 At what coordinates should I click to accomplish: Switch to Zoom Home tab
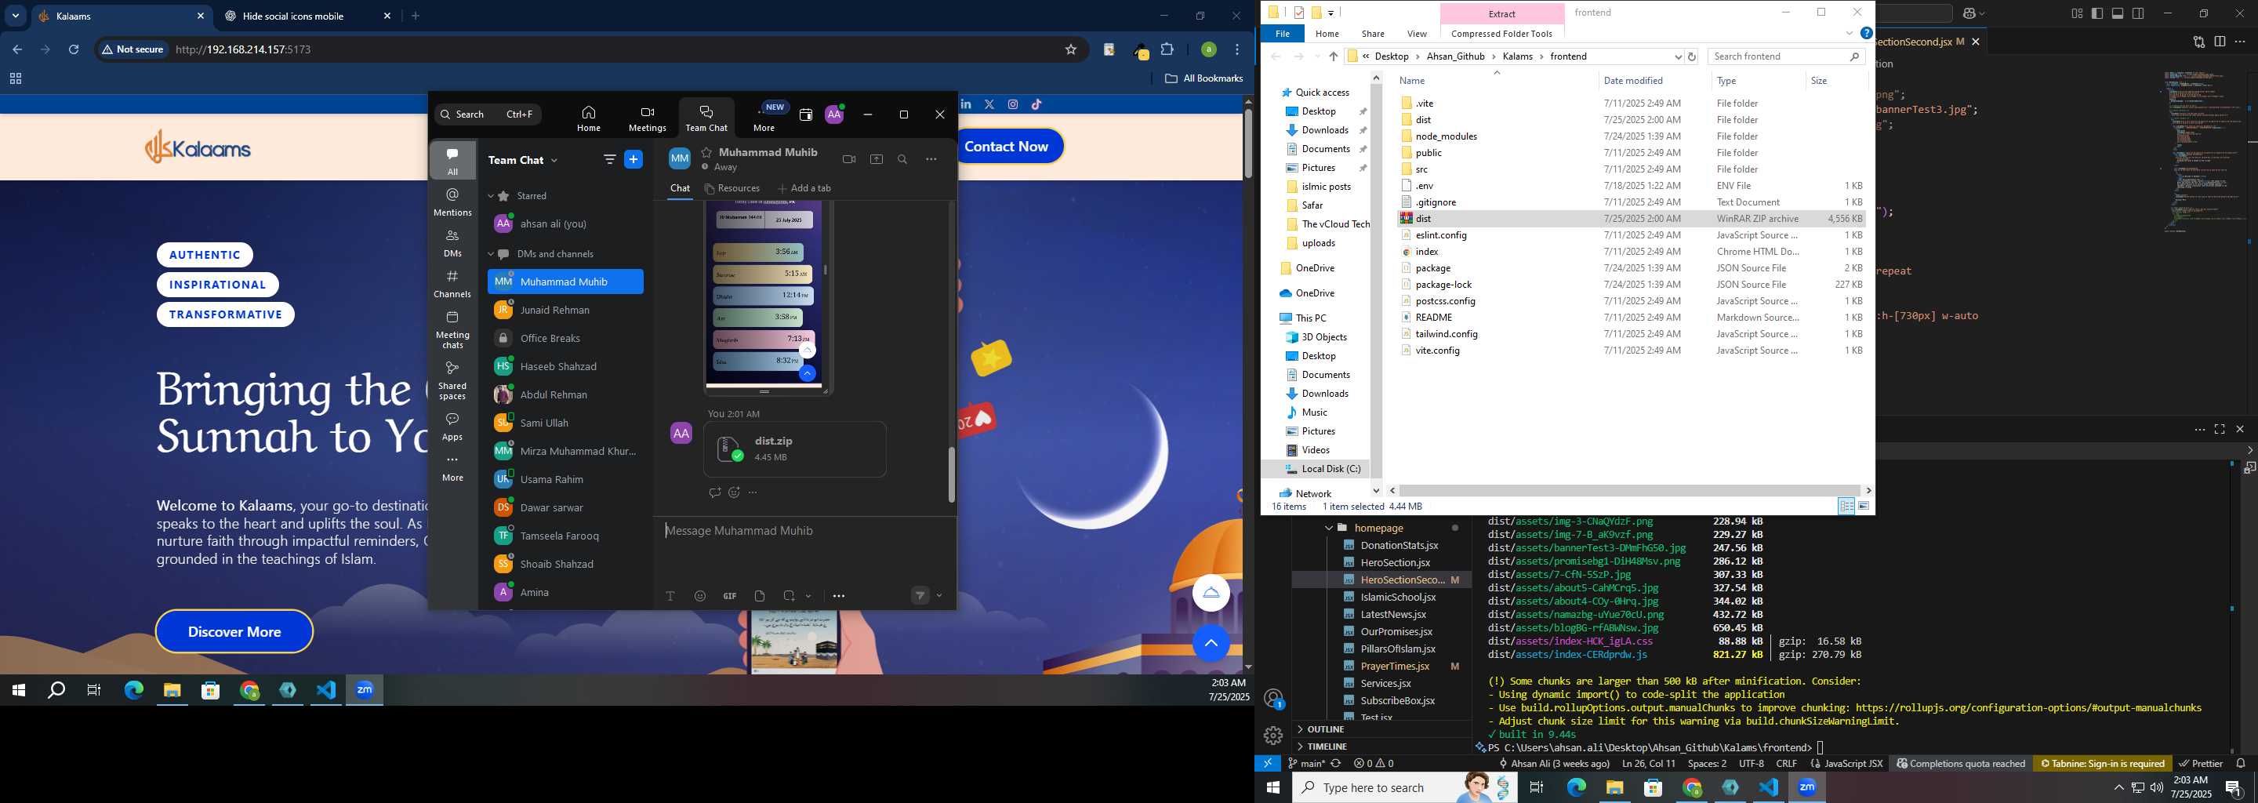coord(588,118)
